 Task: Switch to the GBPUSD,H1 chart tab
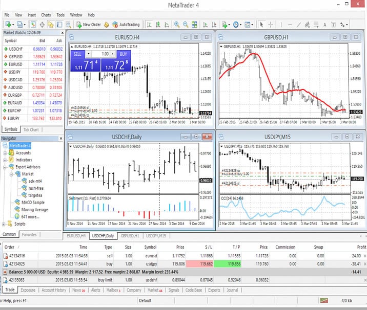pyautogui.click(x=130, y=236)
